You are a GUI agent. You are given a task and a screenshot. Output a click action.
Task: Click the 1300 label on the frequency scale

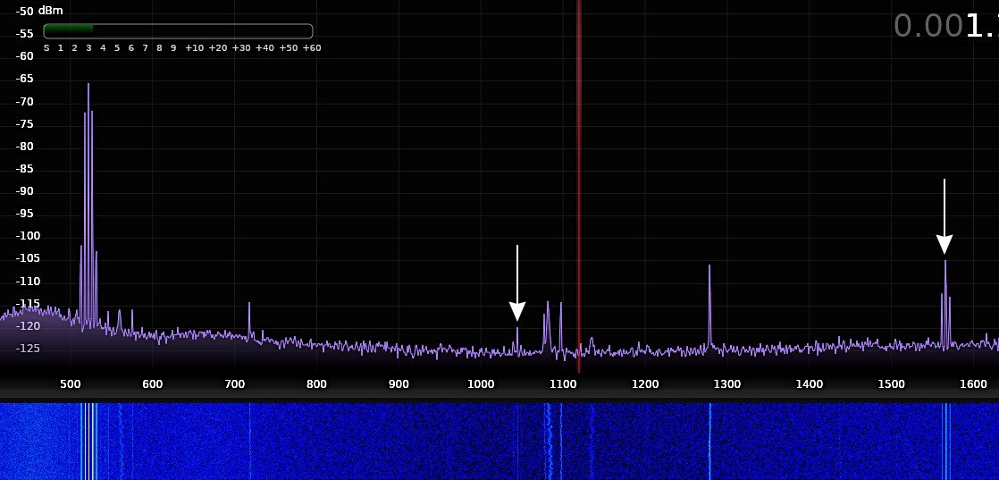pos(726,384)
